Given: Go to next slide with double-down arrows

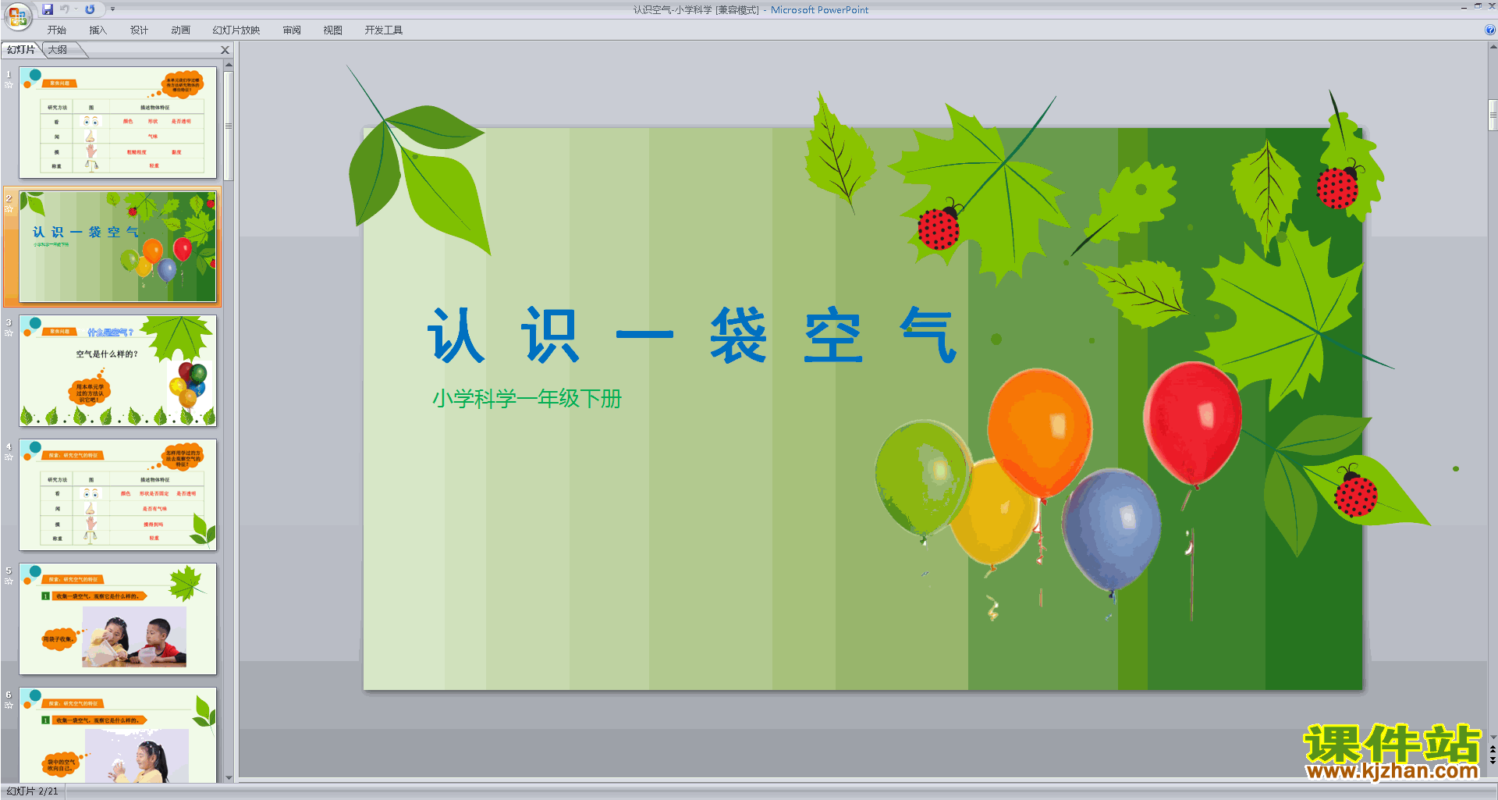Looking at the screenshot, I should (x=1493, y=760).
